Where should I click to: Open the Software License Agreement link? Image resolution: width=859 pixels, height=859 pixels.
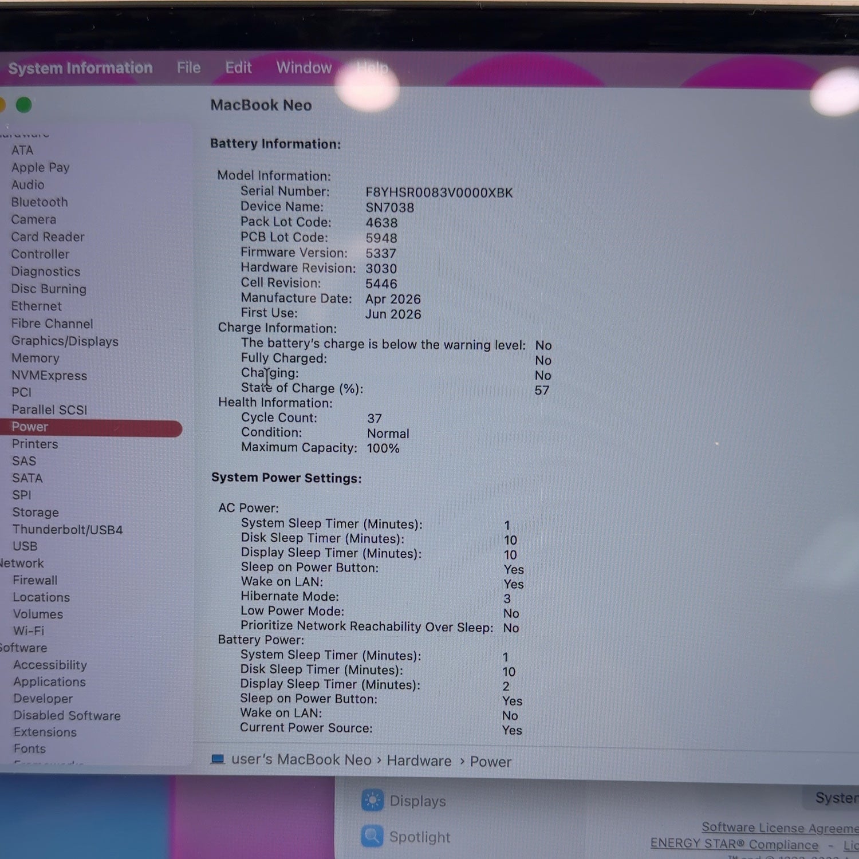(780, 828)
